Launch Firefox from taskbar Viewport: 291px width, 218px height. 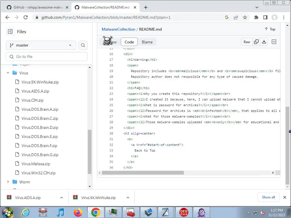pos(78,212)
